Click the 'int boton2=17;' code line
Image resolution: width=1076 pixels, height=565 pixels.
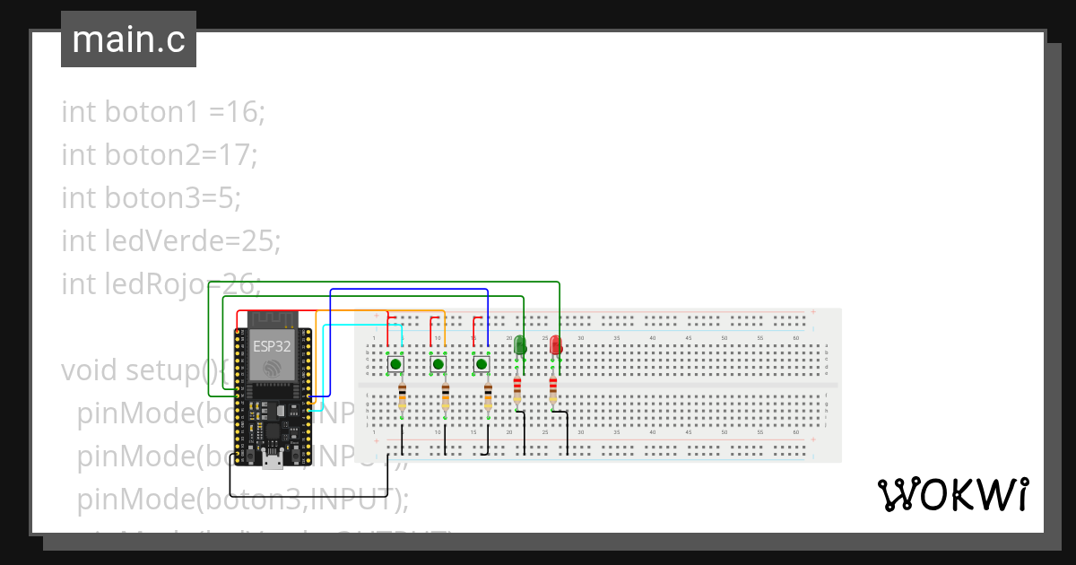click(x=160, y=155)
